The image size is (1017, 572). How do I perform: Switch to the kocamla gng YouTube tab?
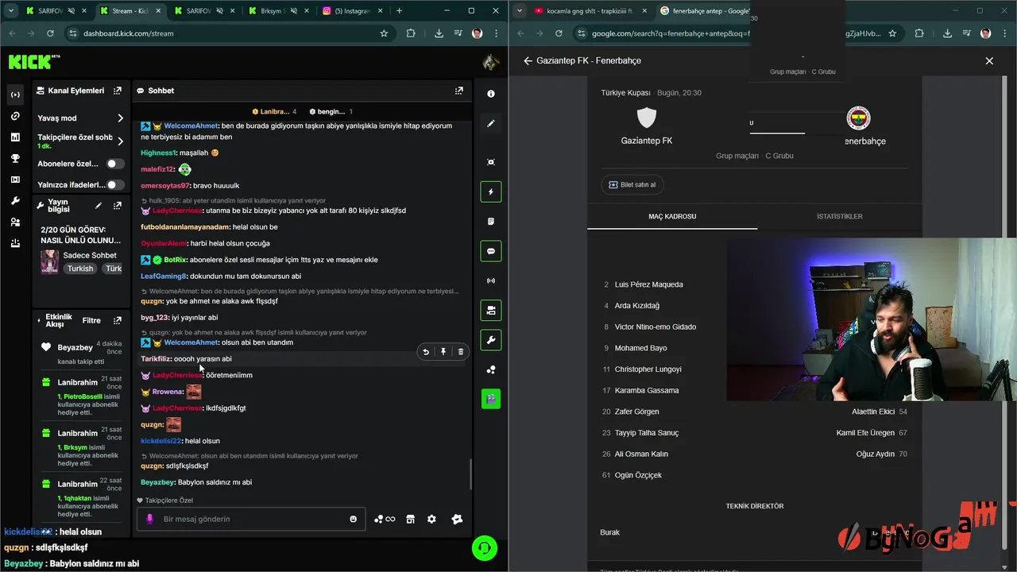click(590, 11)
